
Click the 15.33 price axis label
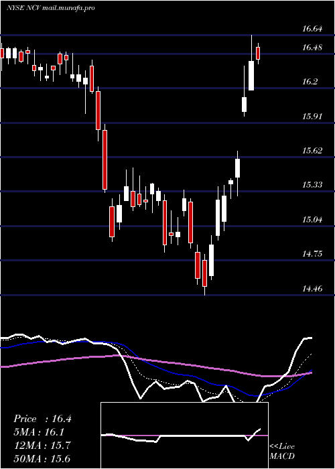click(x=312, y=185)
